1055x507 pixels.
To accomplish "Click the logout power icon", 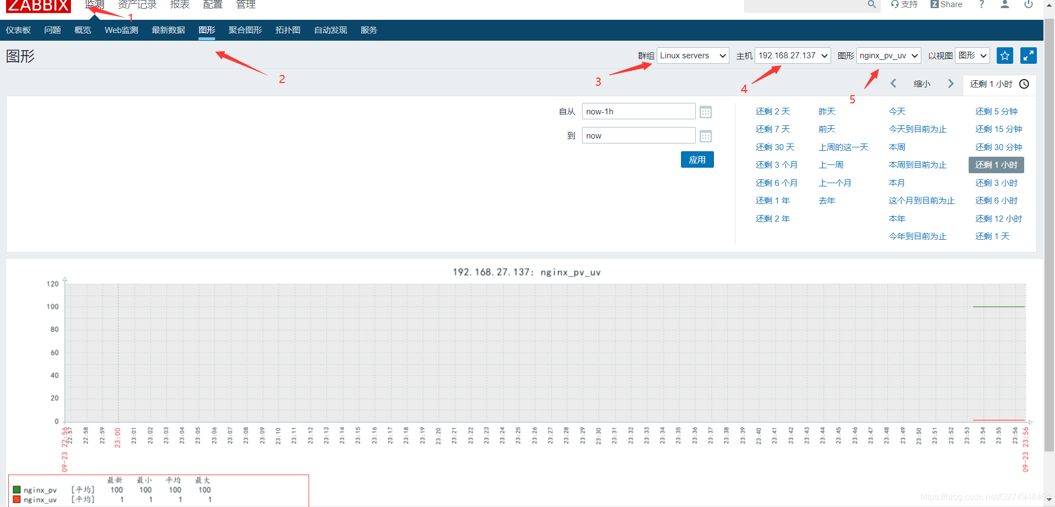I will [1028, 4].
